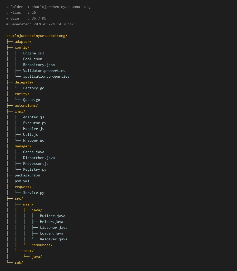Click the root folder shuclojurehexinyunsuanxitong/
The width and height of the screenshot is (237, 271).
point(37,36)
